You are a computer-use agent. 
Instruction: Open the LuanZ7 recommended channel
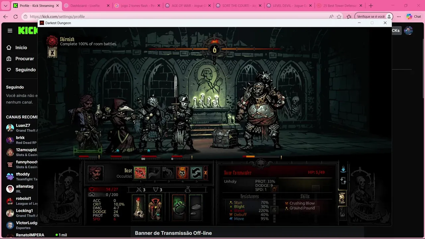pyautogui.click(x=21, y=128)
